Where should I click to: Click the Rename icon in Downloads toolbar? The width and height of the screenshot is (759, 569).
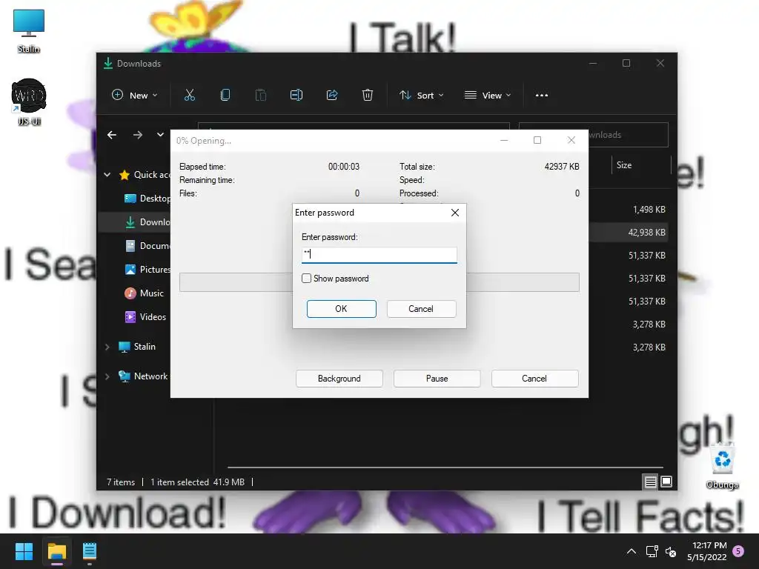[296, 95]
